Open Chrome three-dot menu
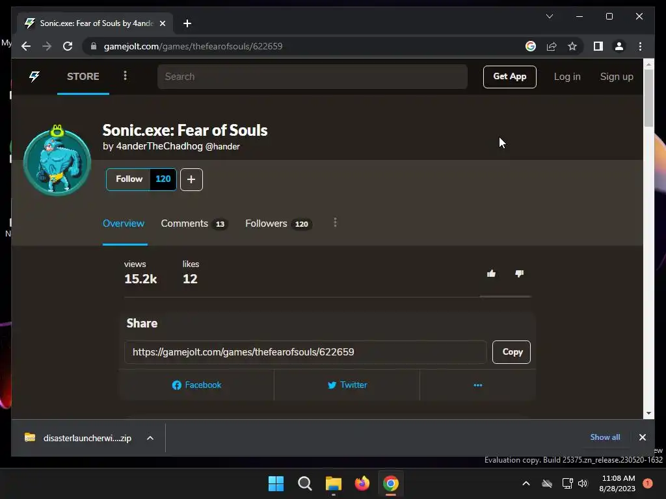This screenshot has width=666, height=499. (640, 46)
